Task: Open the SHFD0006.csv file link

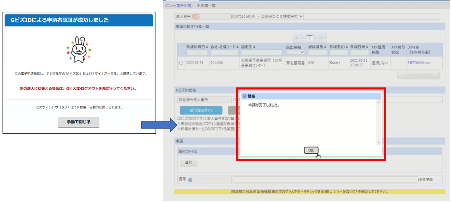Action: 419,63
